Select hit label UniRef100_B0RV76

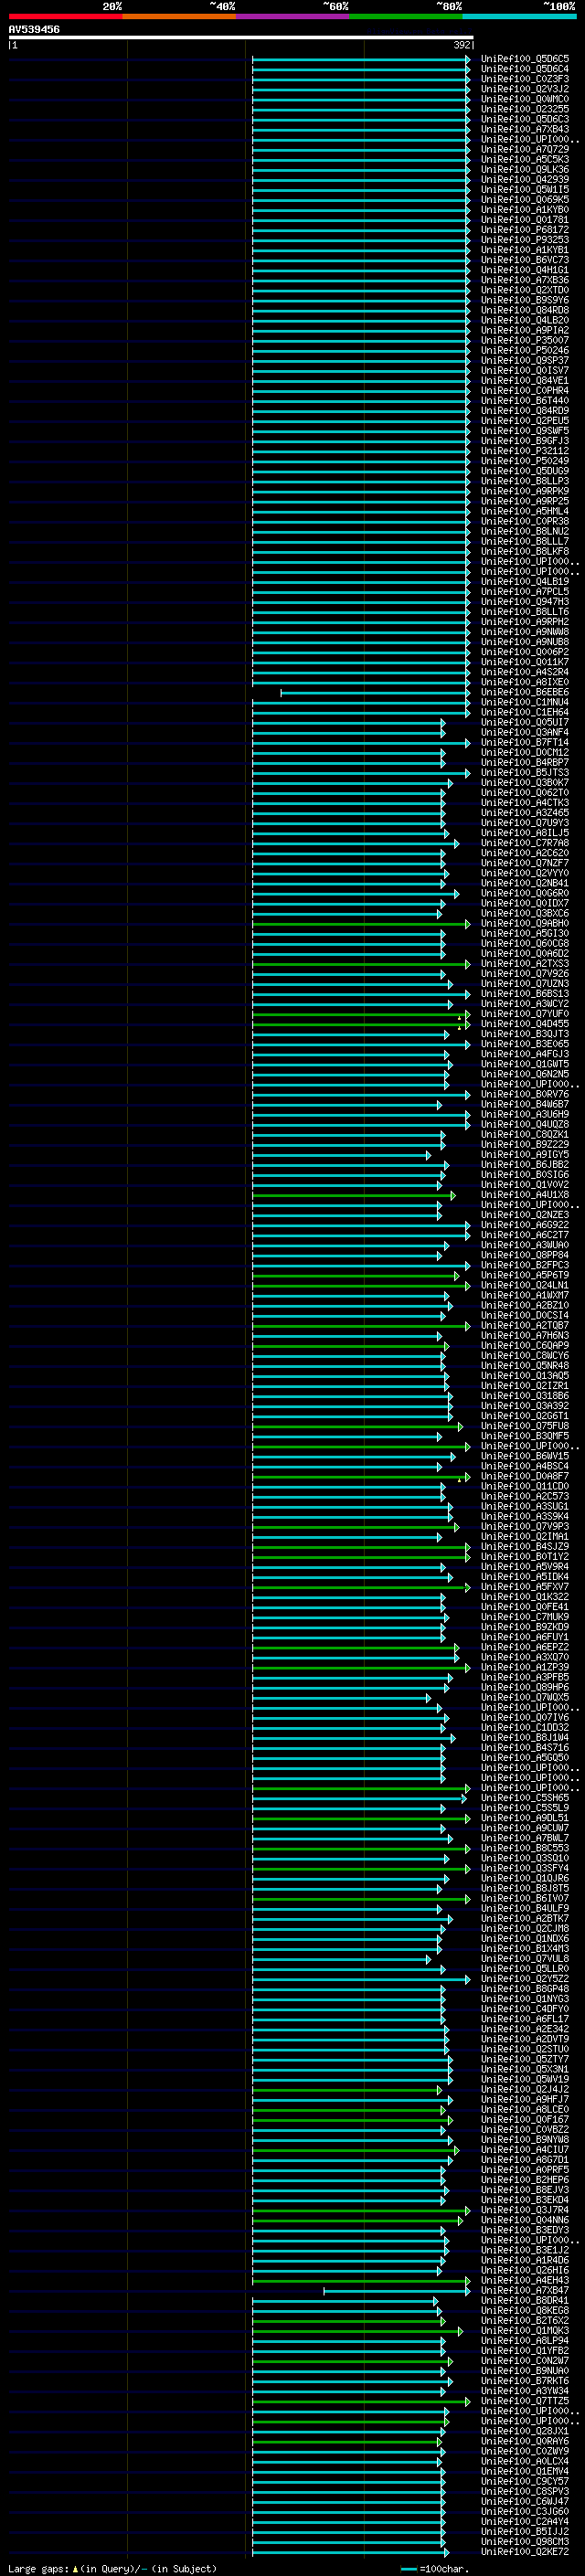click(x=525, y=1094)
